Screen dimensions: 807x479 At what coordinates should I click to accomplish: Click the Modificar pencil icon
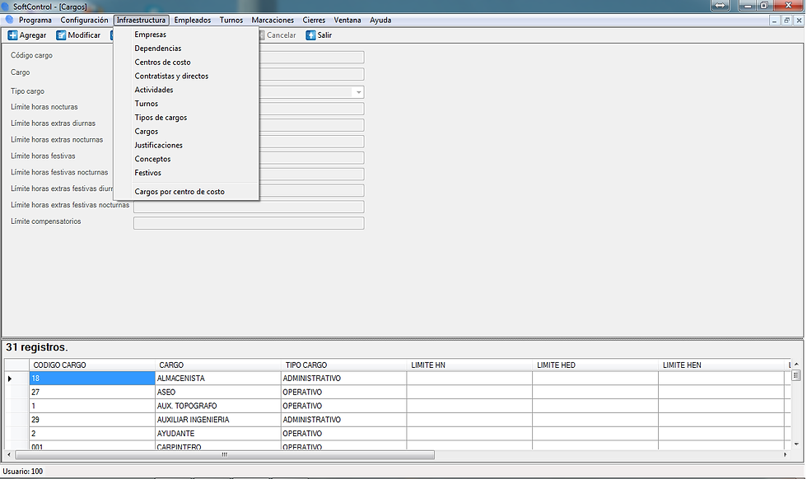[61, 35]
